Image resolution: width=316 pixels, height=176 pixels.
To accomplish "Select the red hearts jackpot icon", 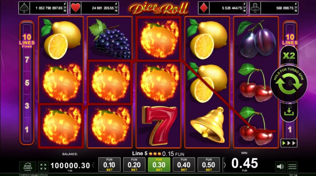I will 76,8.
